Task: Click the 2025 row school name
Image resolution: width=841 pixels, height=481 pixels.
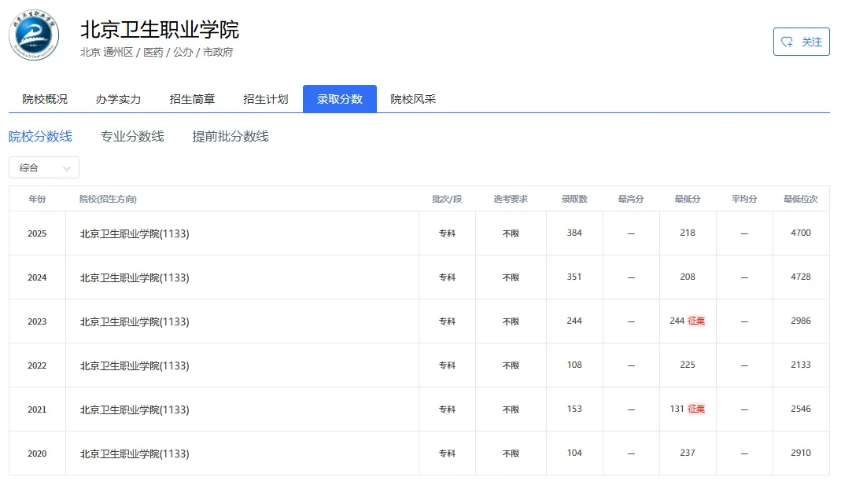Action: (x=135, y=233)
